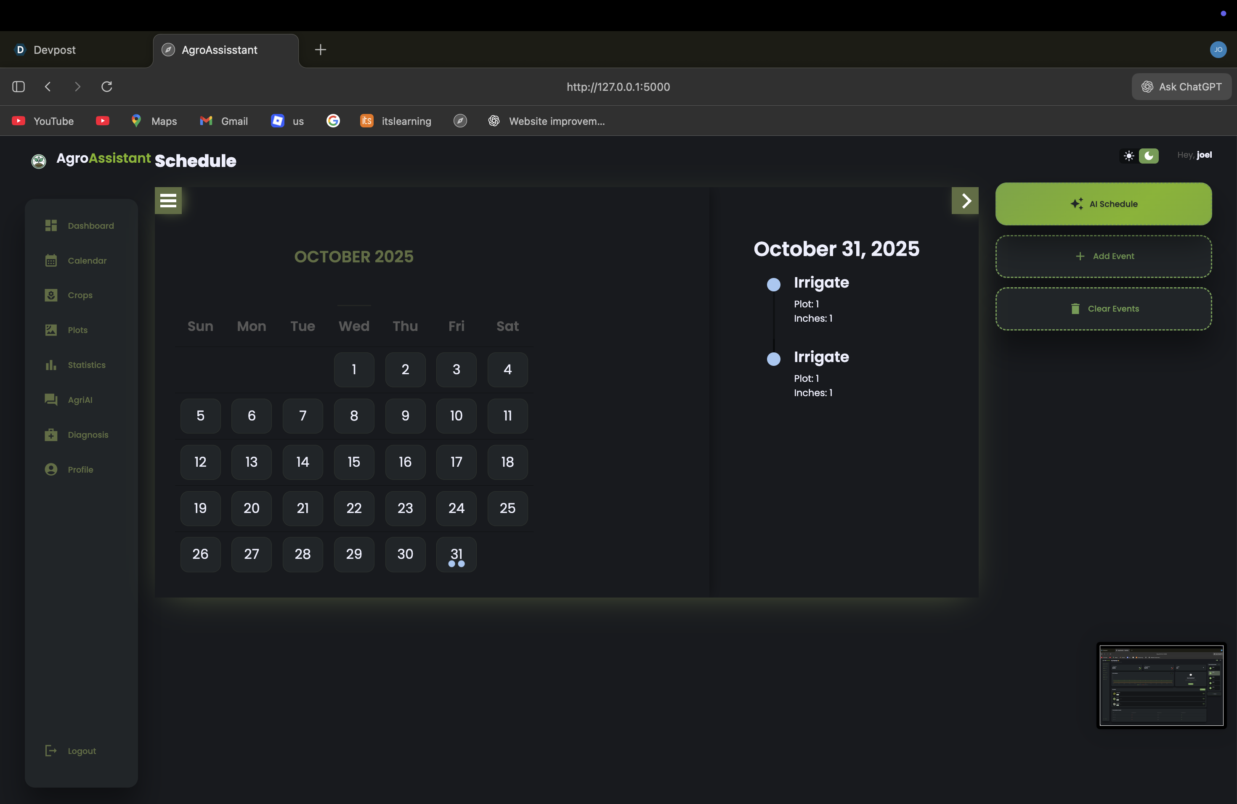Open the Profile user icon
This screenshot has height=804, width=1237.
click(51, 470)
